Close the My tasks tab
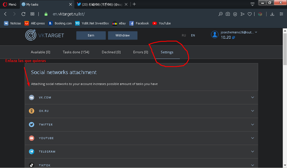 pyautogui.click(x=70, y=4)
